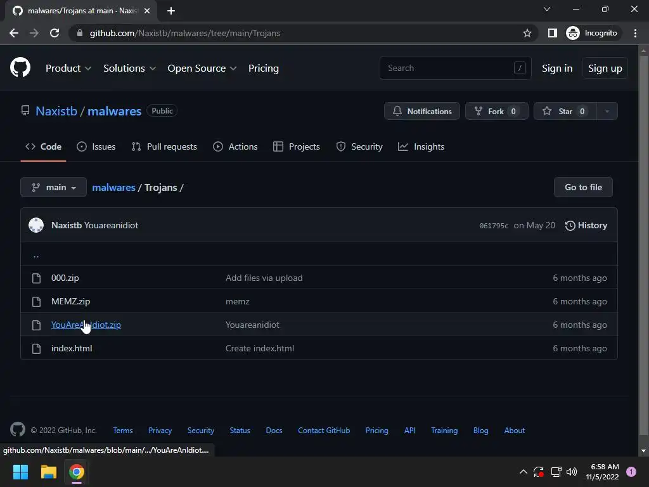Open taskbar clock and date

(603, 472)
